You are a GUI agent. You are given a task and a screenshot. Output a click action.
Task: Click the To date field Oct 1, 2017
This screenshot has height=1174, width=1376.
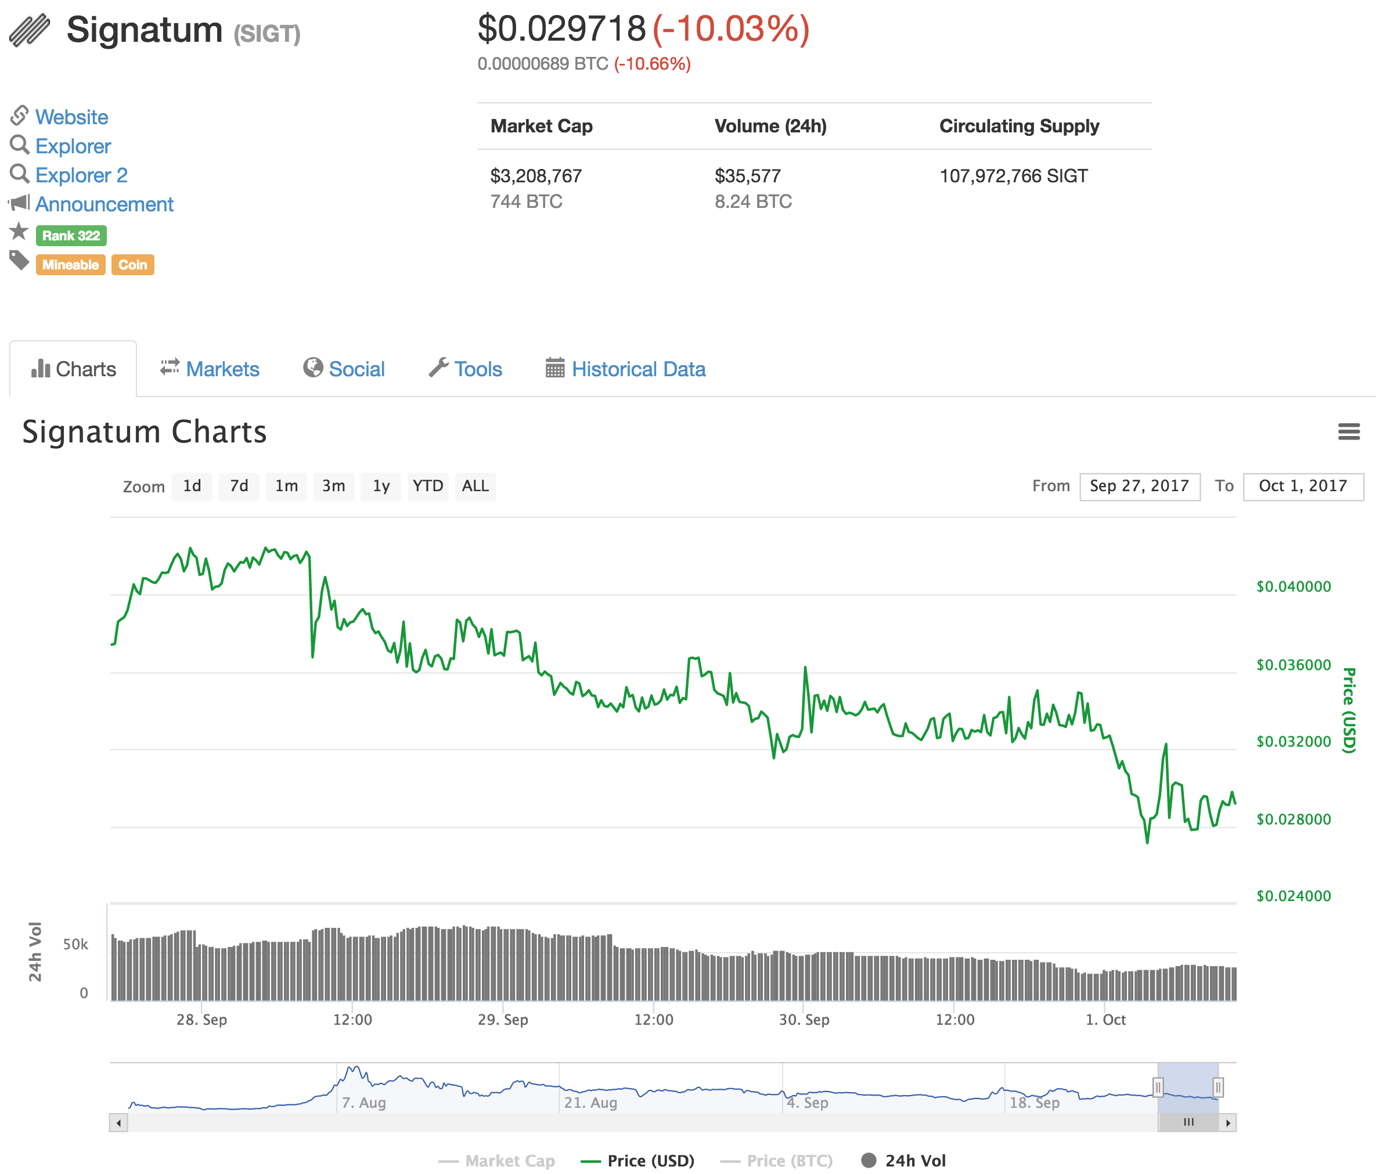click(1303, 486)
